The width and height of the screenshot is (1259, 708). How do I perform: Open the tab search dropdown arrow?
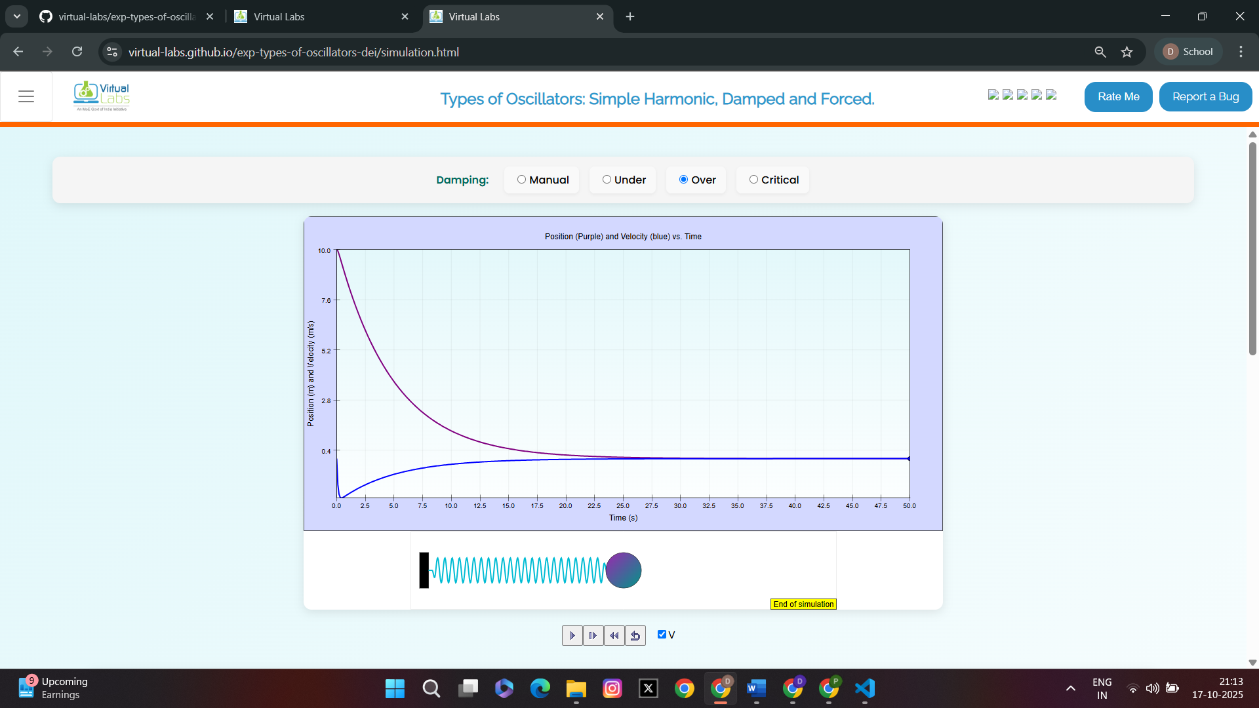click(x=17, y=16)
